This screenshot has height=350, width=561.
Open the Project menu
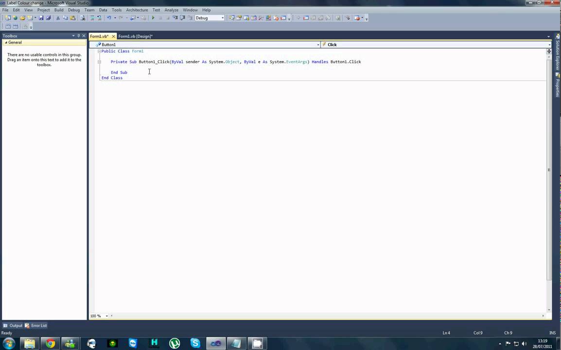(x=43, y=10)
